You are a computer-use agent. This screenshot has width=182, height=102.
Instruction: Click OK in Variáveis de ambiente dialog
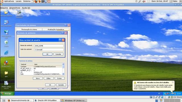pos(50,85)
